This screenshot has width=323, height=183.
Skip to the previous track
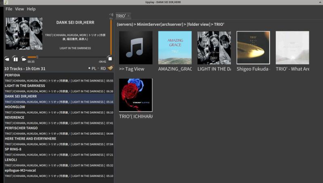(x=7, y=59)
